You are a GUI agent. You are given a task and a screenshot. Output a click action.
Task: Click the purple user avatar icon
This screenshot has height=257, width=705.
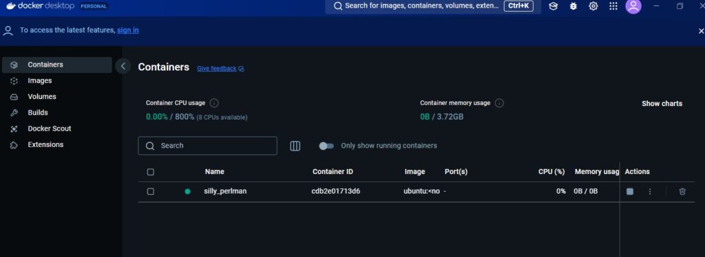pos(633,6)
